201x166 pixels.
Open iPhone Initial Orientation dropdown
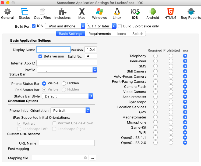pos(70,110)
